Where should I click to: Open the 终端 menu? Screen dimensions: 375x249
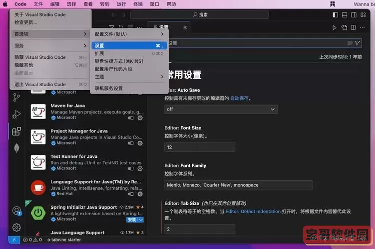click(x=138, y=4)
